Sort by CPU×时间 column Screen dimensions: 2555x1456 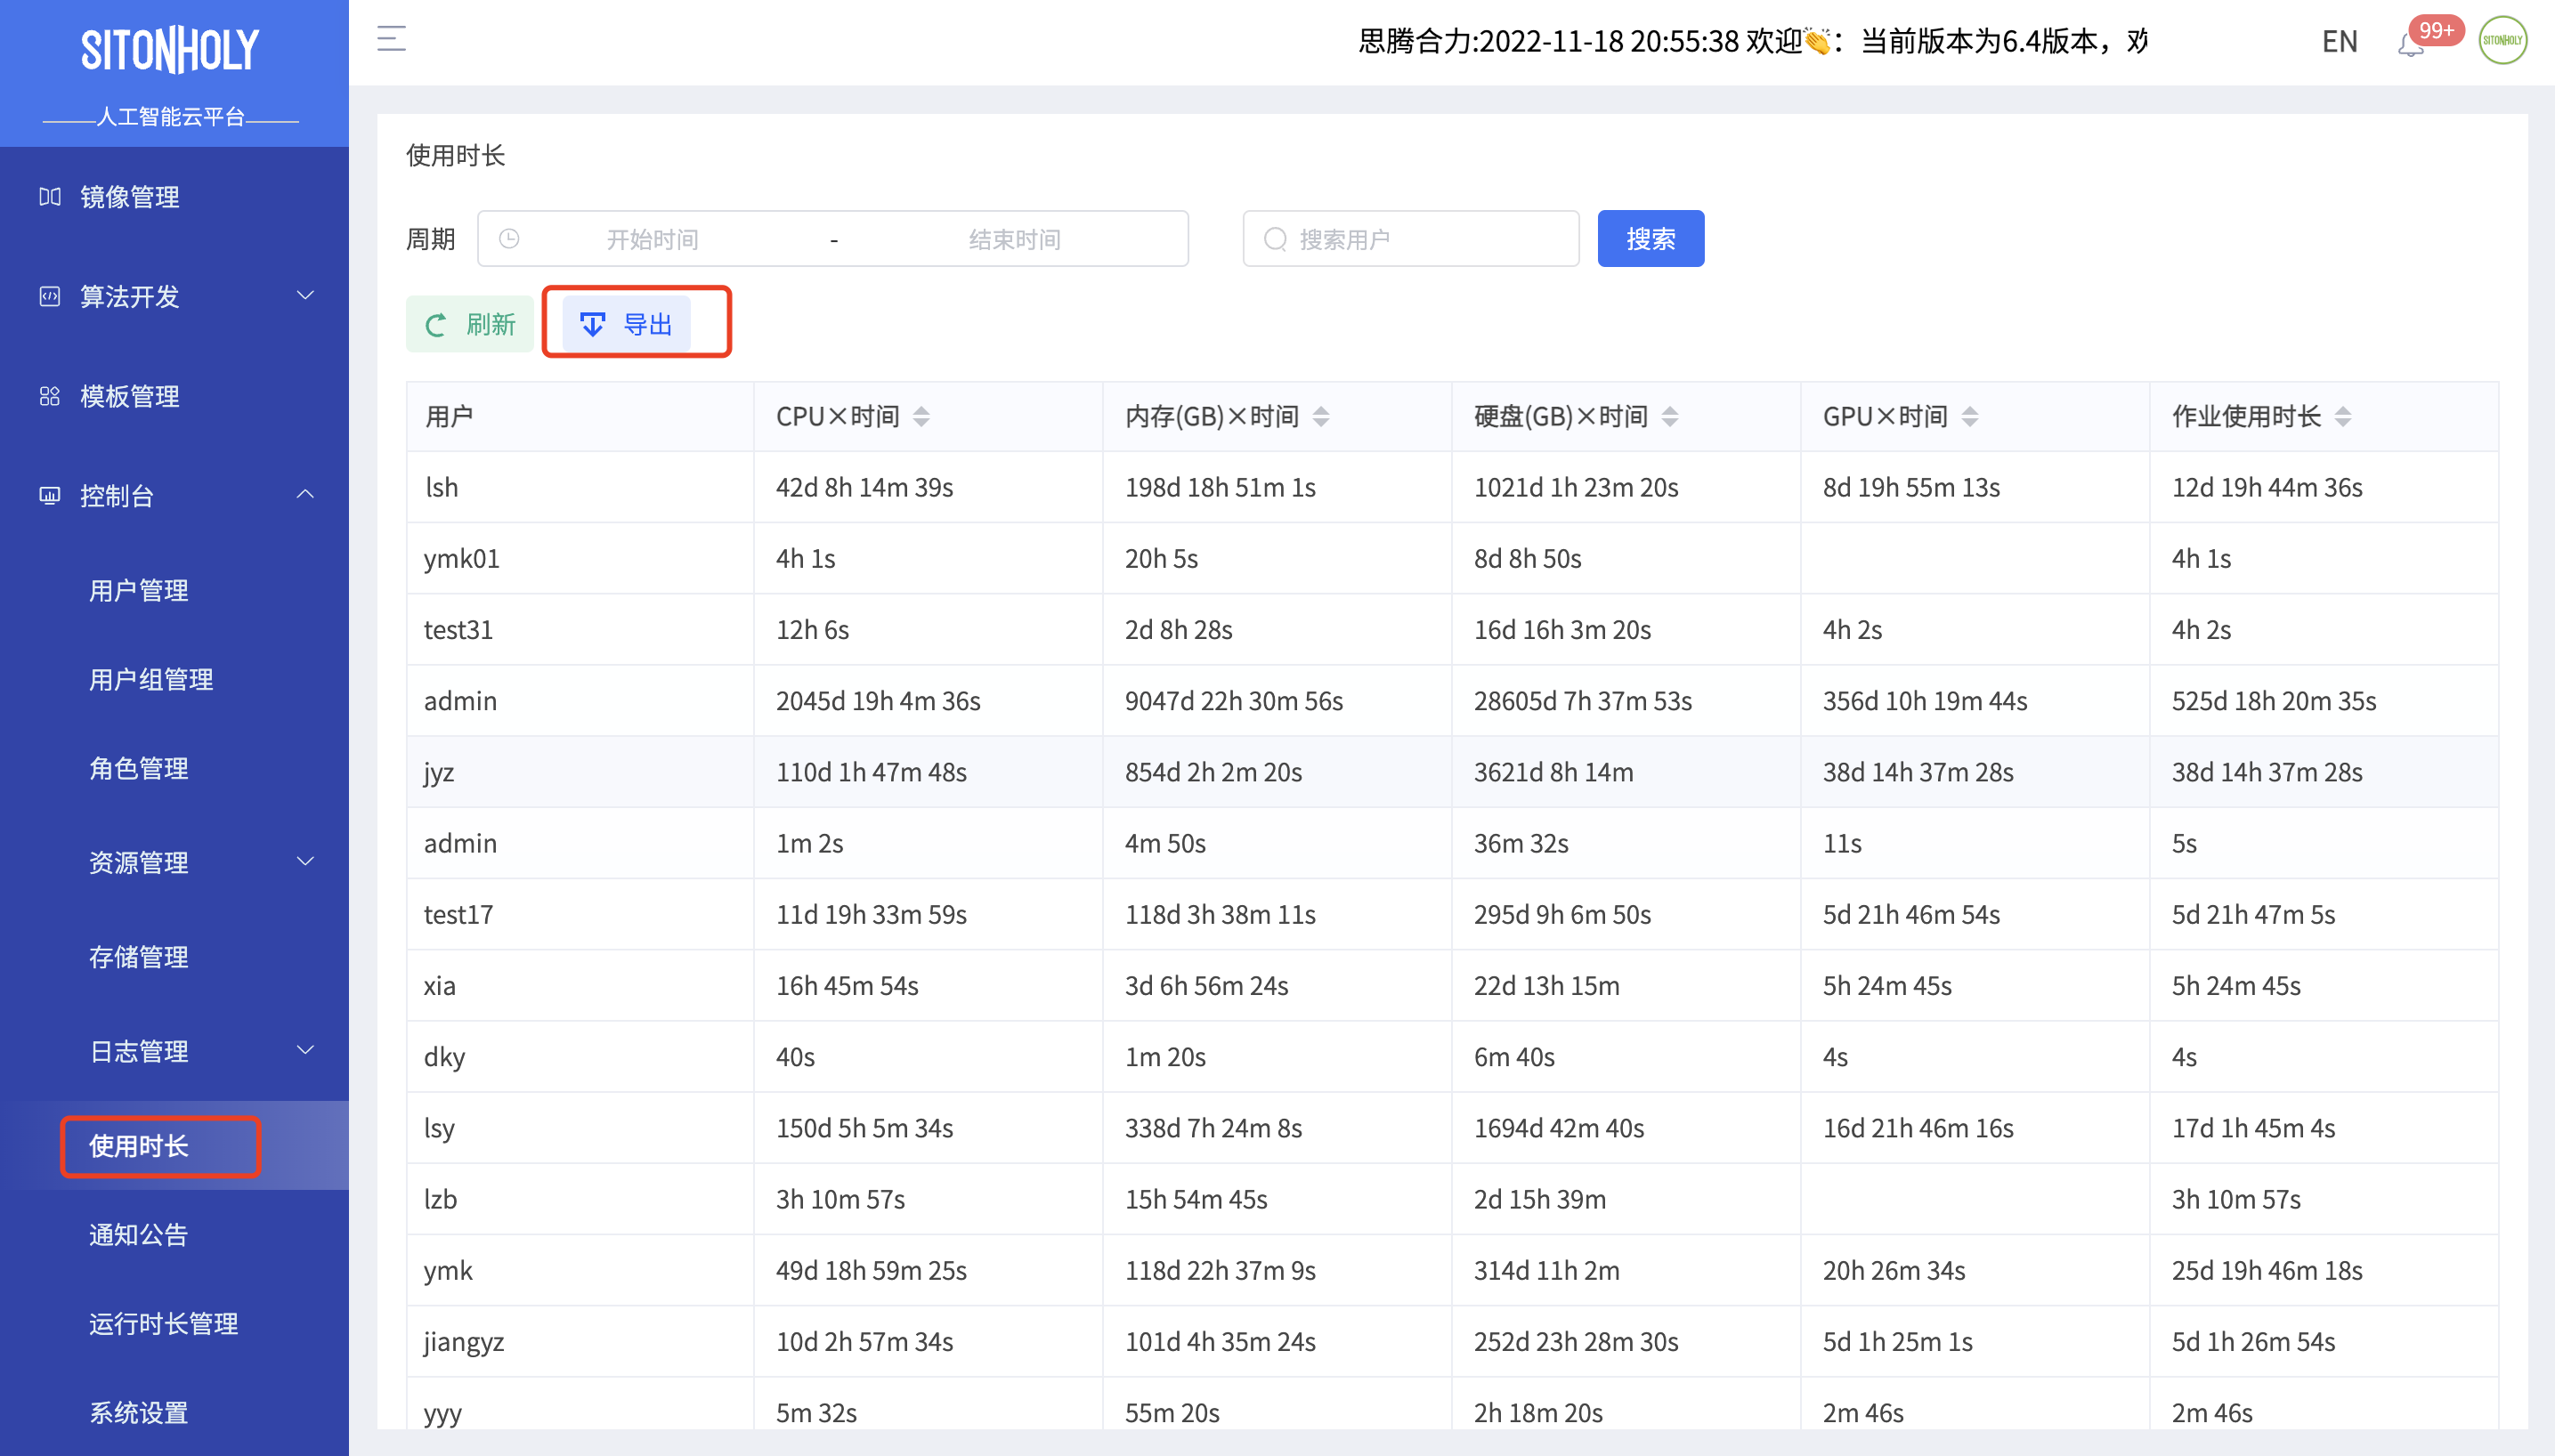point(921,416)
